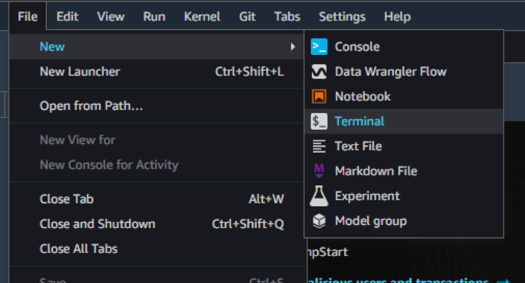Open the Help menu
Image resolution: width=525 pixels, height=283 pixels.
397,17
